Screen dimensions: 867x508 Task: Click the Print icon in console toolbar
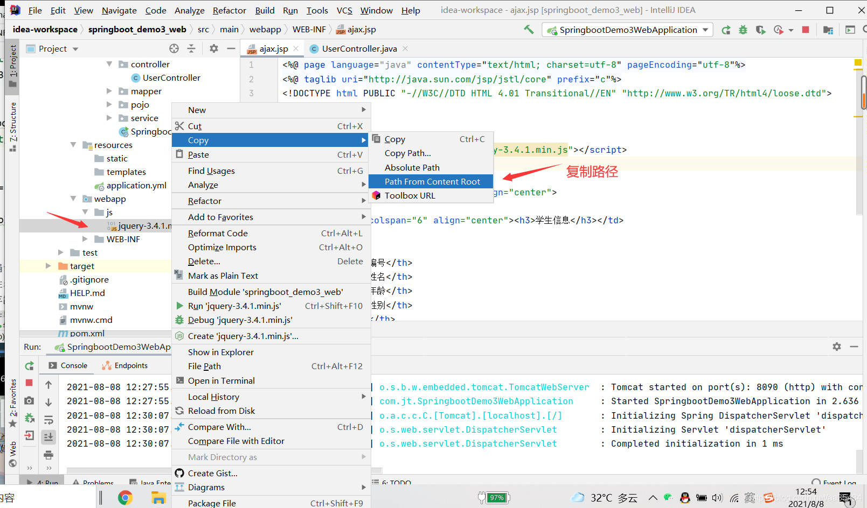(48, 455)
